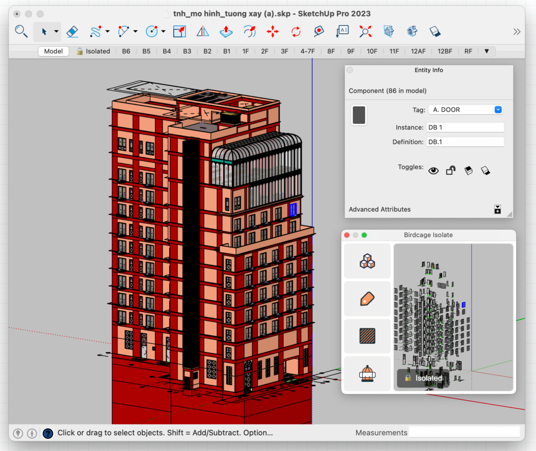
Task: Toggle the cast shadows icon
Action: point(468,171)
